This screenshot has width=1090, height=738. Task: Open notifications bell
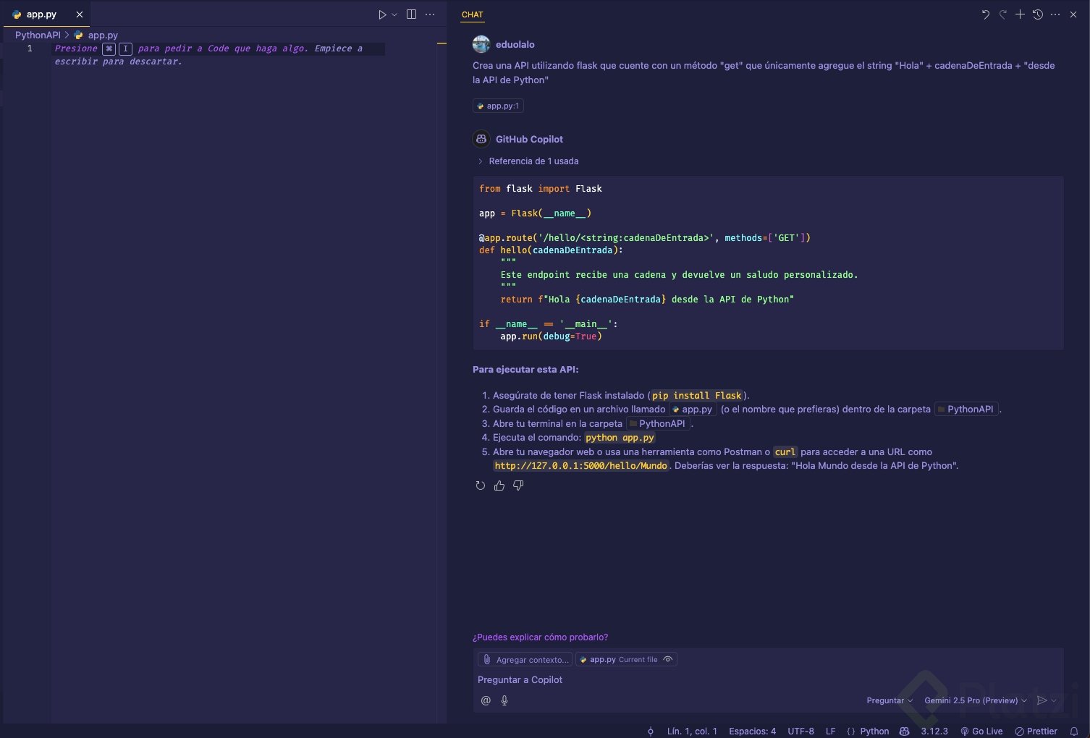(1074, 731)
